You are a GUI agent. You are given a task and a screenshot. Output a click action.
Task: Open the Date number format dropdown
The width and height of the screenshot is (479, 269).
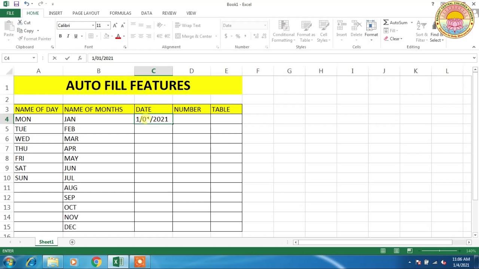click(265, 25)
